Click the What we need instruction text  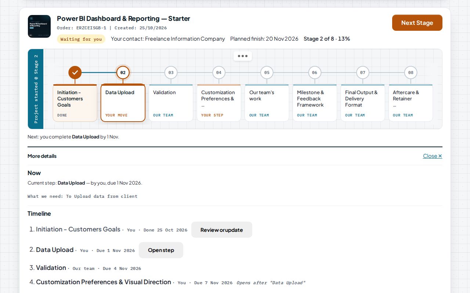point(83,196)
